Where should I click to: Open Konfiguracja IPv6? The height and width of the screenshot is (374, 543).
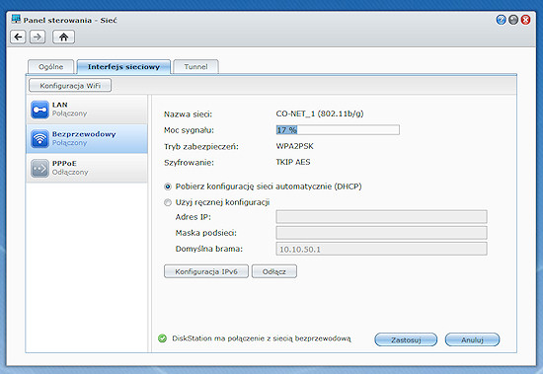[x=206, y=271]
